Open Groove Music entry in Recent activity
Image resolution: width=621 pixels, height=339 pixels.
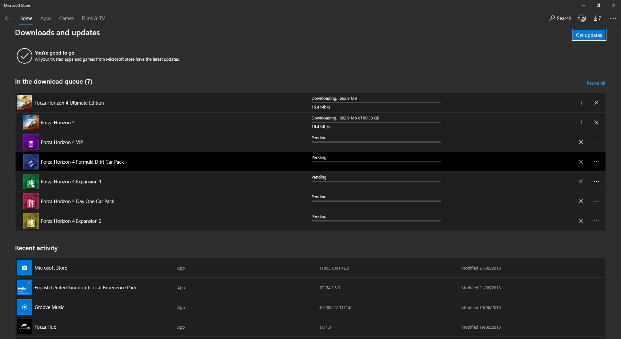[x=310, y=307]
